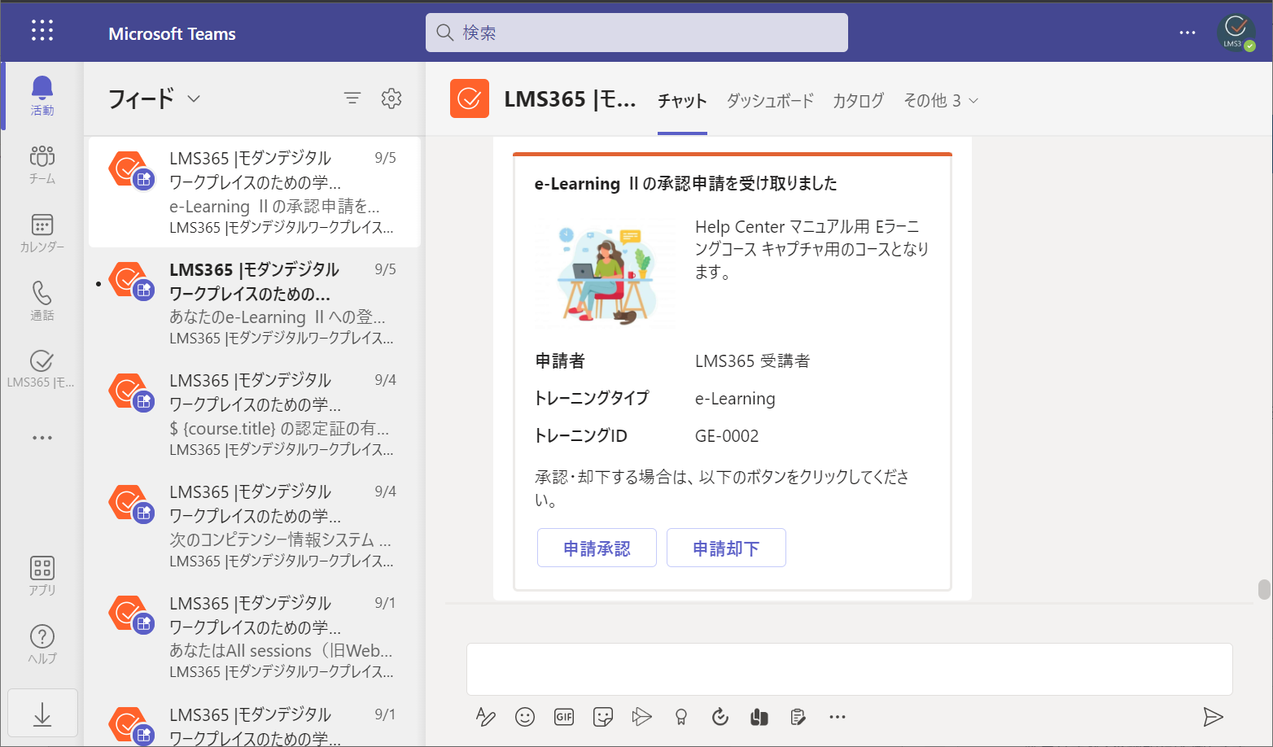
Task: Click the LMS365 app logo in header
Action: pos(470,98)
